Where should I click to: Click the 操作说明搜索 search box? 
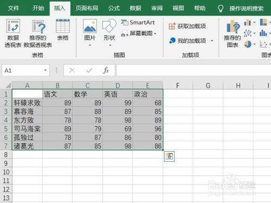247,9
